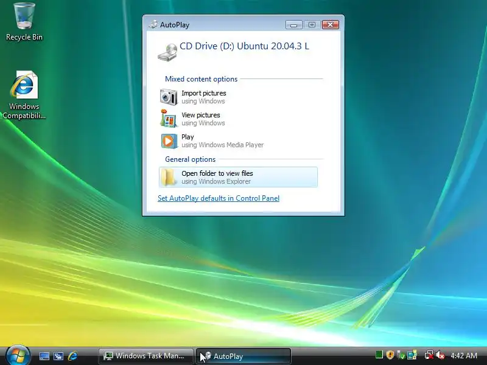Click the Safely Remove Hardware tray icon
Screen dimensions: 487x365
tap(401, 355)
